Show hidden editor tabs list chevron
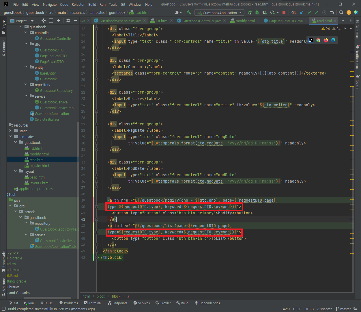This screenshot has height=312, width=361. (x=343, y=21)
